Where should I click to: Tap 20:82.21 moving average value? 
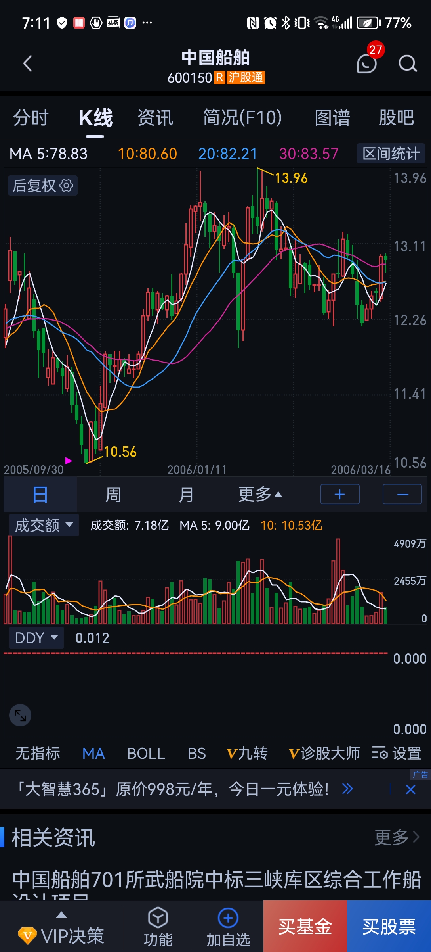pyautogui.click(x=228, y=154)
